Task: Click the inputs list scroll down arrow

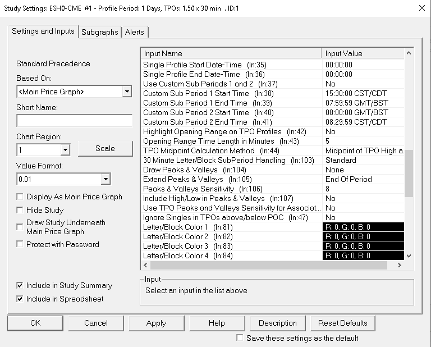Action: click(x=409, y=255)
